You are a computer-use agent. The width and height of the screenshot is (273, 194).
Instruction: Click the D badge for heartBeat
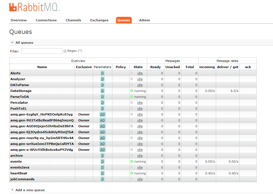pos(103,173)
